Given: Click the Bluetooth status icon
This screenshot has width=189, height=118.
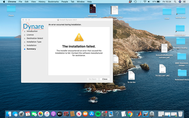Looking at the screenshot, I should tap(140, 2).
